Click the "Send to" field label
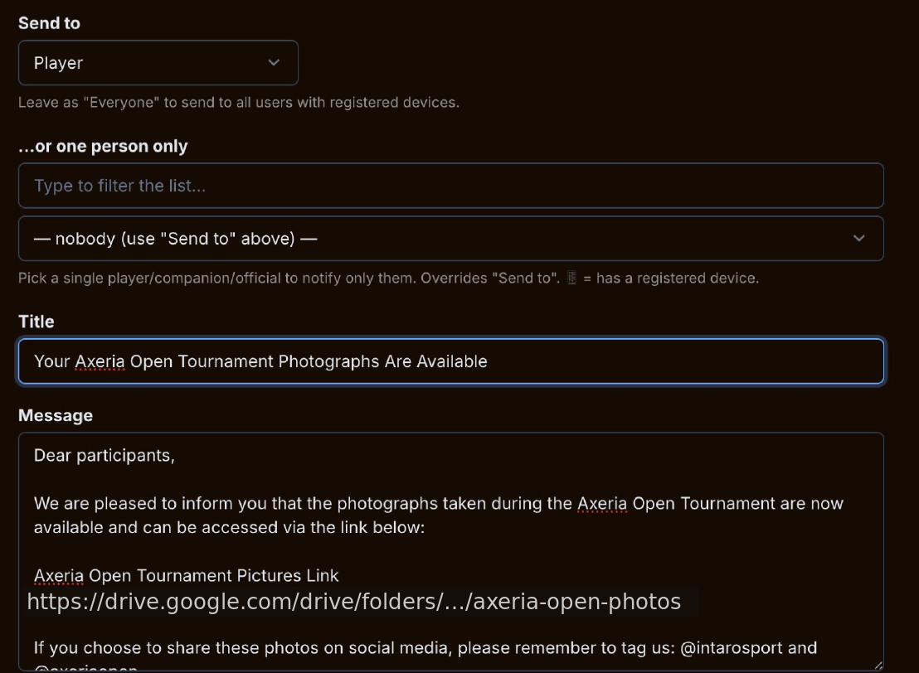Image resolution: width=919 pixels, height=673 pixels. tap(49, 23)
